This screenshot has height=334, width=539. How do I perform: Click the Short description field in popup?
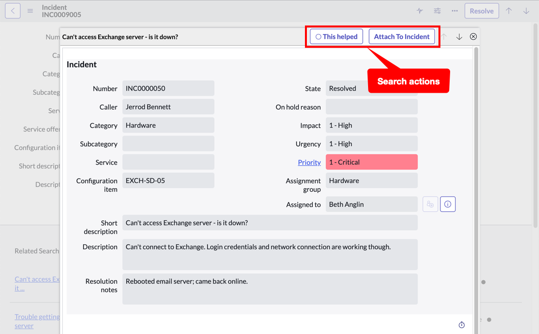(270, 223)
